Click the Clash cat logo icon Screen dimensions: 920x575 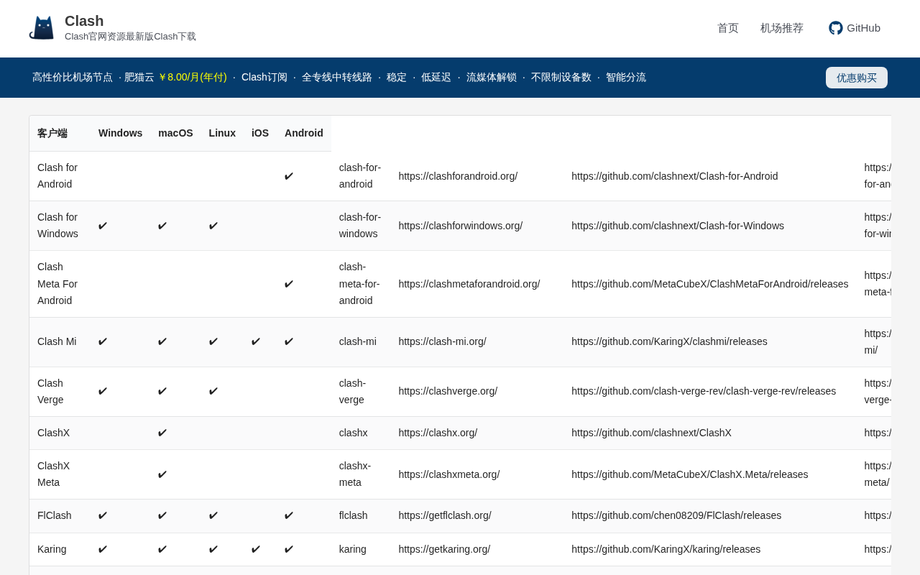click(42, 28)
